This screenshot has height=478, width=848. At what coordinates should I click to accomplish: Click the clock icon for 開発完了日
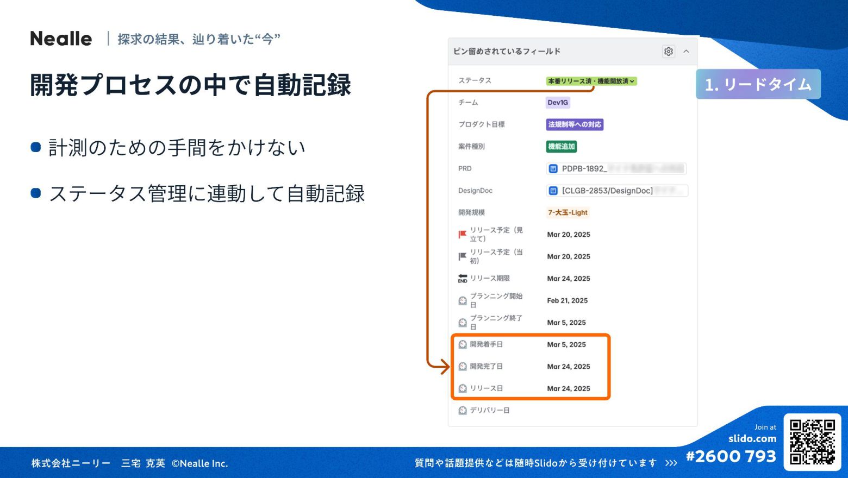[462, 367]
